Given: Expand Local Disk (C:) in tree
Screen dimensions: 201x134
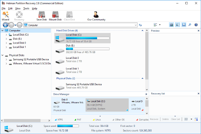Looking at the screenshot, I should 6,35.
